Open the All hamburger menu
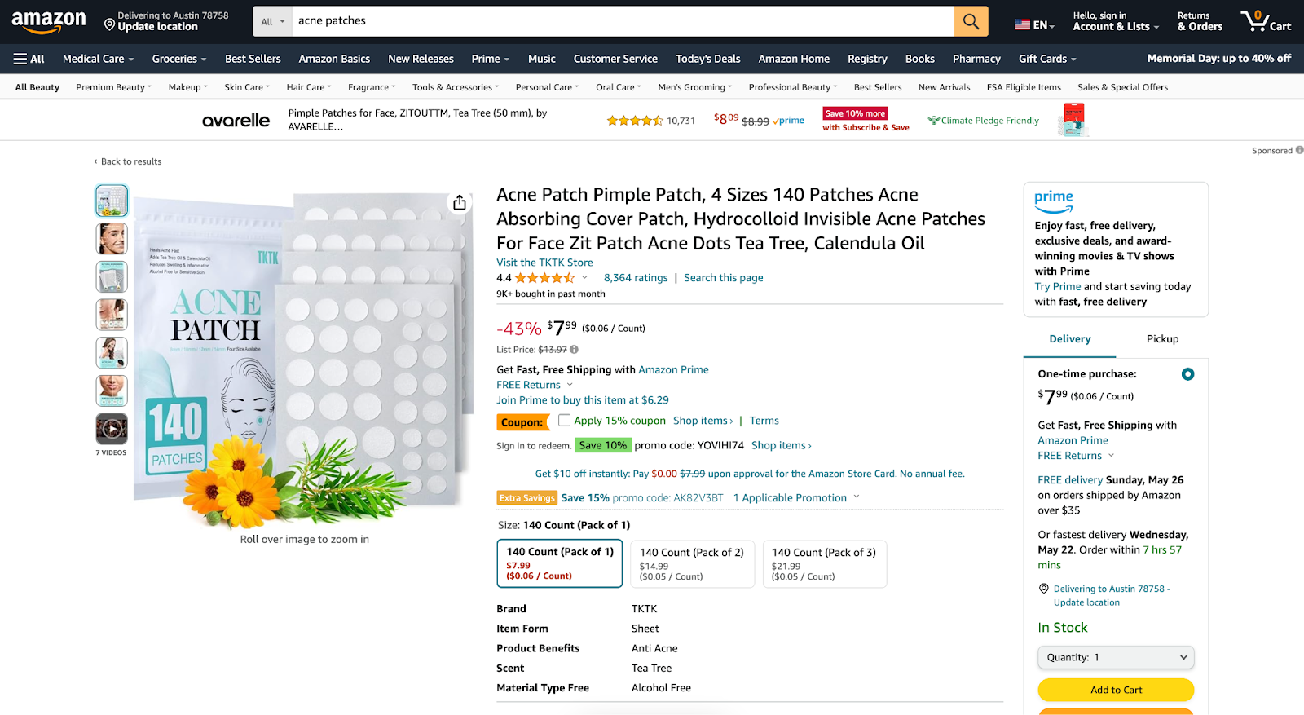The width and height of the screenshot is (1304, 715). [x=29, y=58]
